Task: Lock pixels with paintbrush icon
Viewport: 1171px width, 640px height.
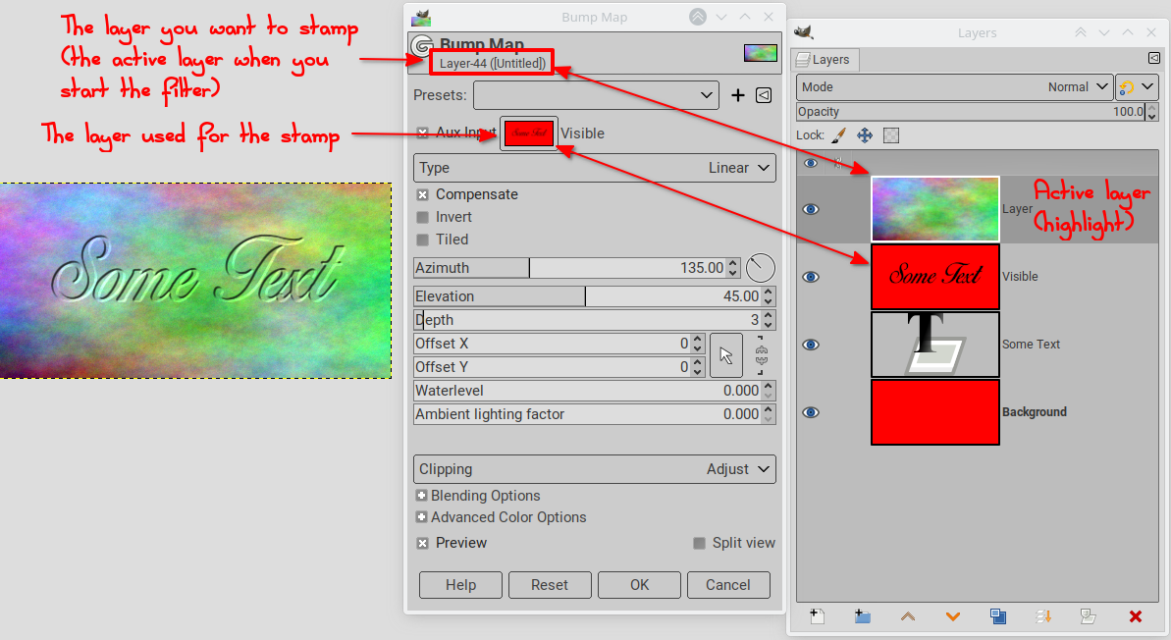Action: (838, 135)
